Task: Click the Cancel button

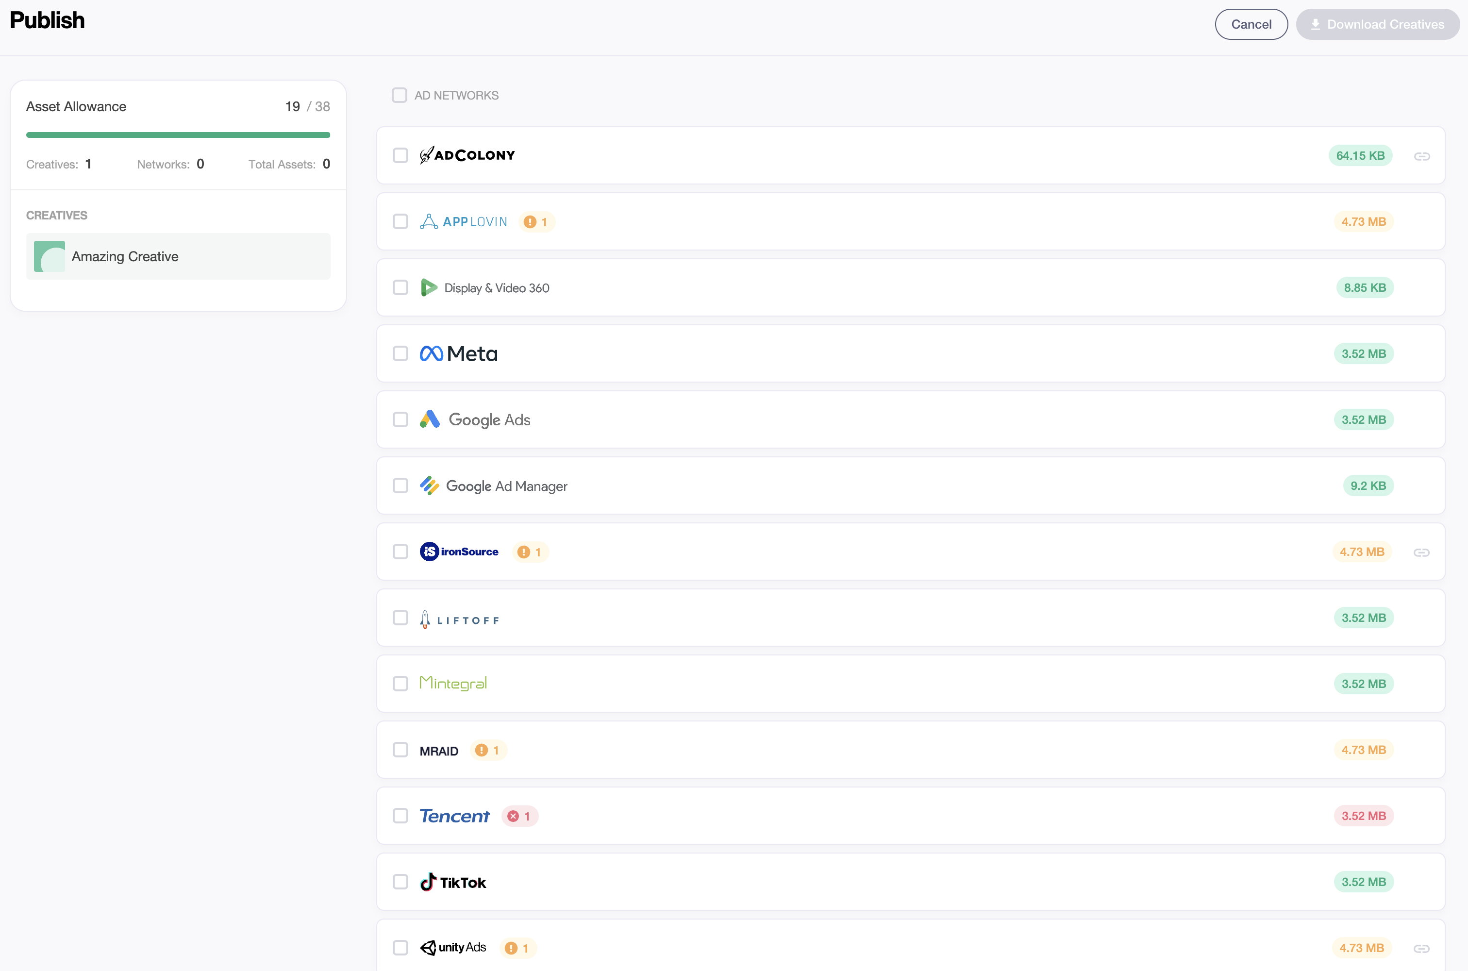Action: [1251, 24]
